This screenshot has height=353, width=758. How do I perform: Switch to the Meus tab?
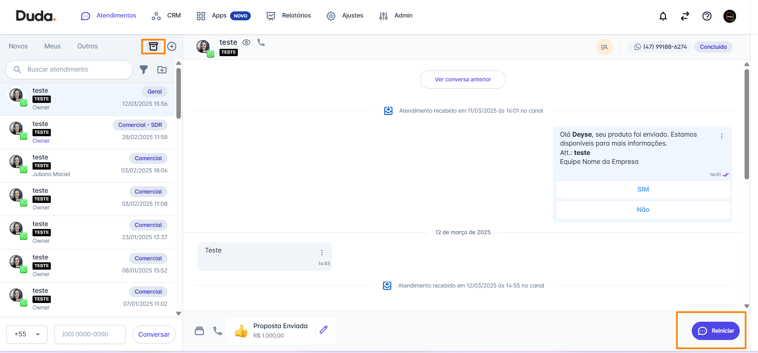click(x=52, y=46)
